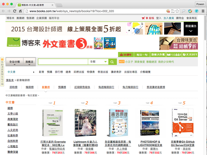Click the cookie blocked icon in address bar
This screenshot has width=207, height=155.
(x=168, y=11)
